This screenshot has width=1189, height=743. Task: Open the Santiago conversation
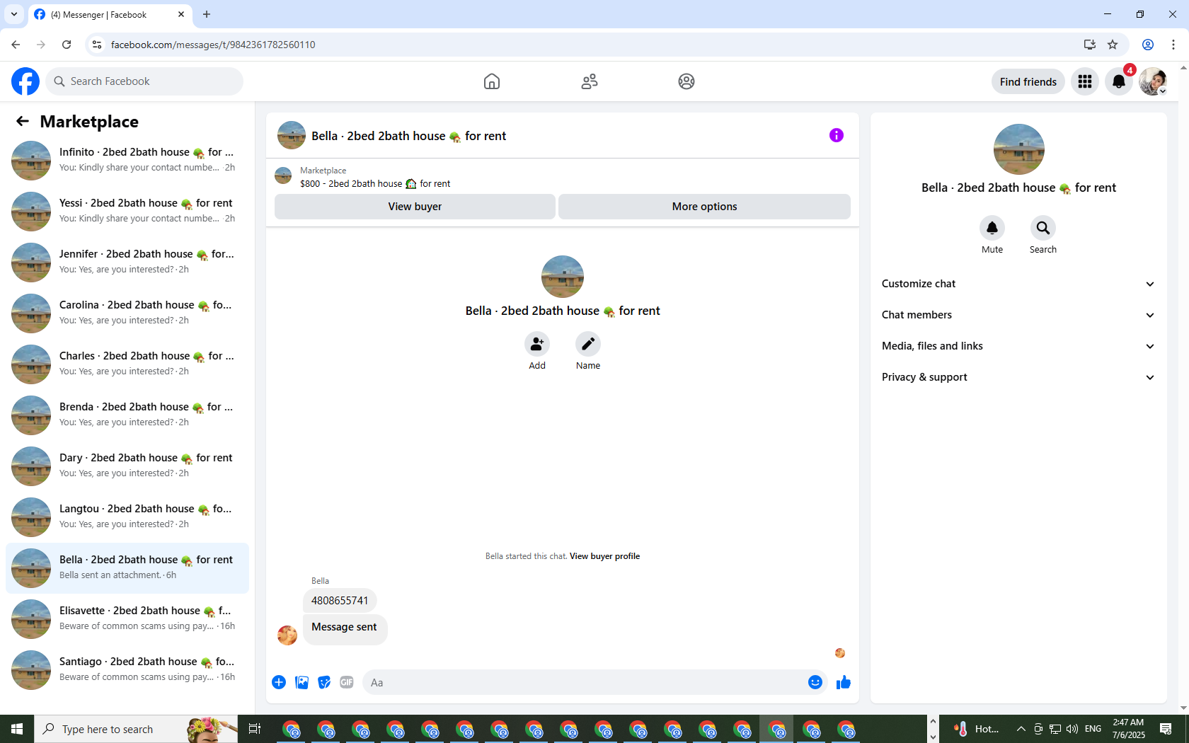[x=127, y=669]
